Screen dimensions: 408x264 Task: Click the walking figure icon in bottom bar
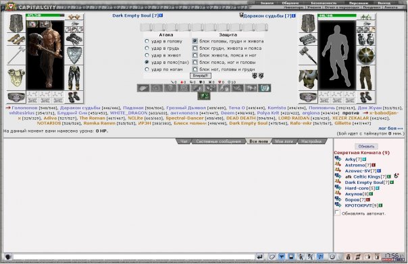click(301, 257)
